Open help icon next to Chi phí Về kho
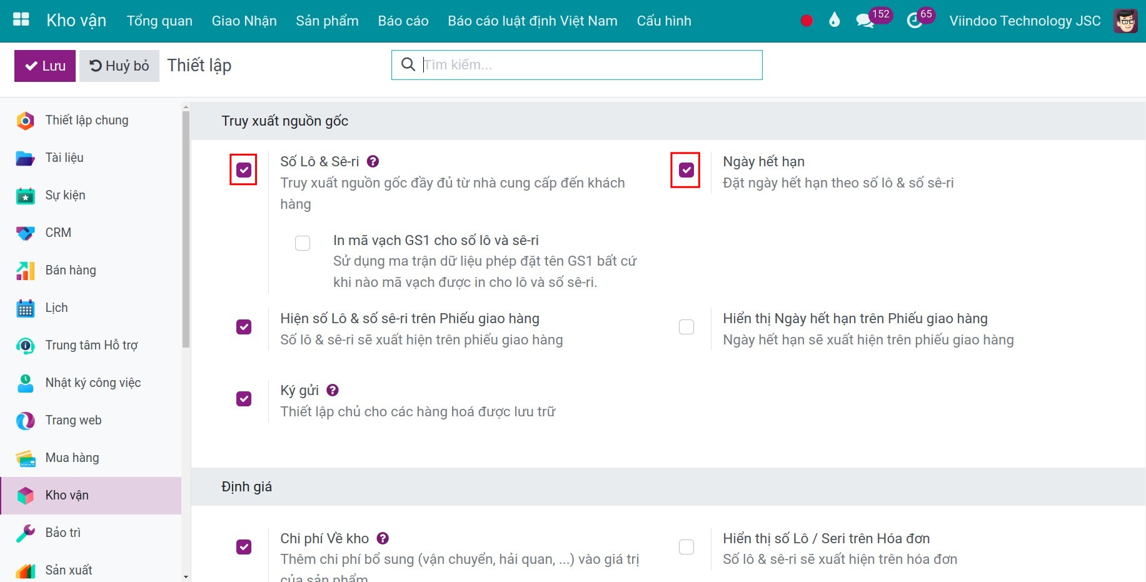 [x=383, y=538]
